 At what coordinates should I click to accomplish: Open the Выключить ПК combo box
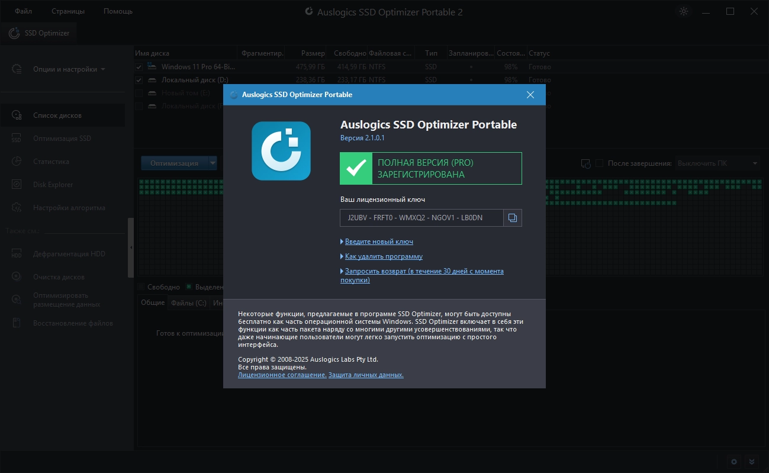pyautogui.click(x=717, y=163)
